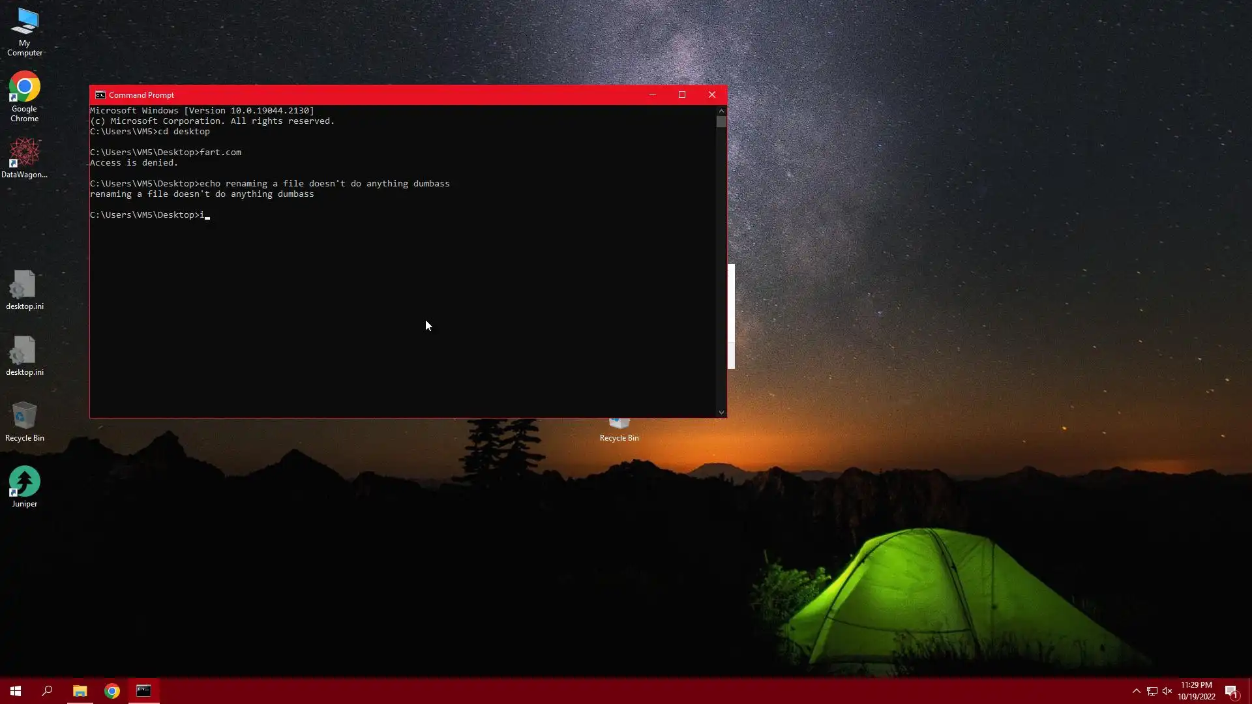Open the notification action center

coord(1231,691)
